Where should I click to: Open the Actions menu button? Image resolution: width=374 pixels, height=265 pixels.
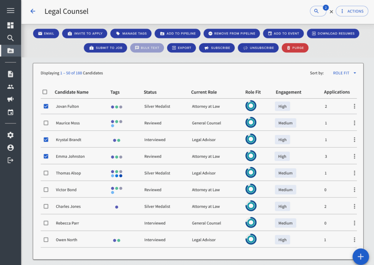click(x=352, y=11)
